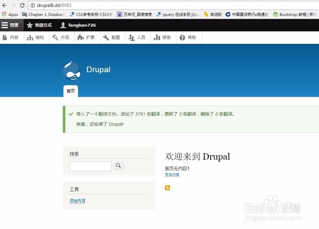
Task: Click the 搜索 block heading
Action: 74,154
